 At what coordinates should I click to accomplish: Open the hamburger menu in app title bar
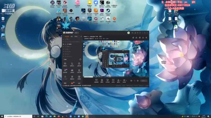pos(140,33)
